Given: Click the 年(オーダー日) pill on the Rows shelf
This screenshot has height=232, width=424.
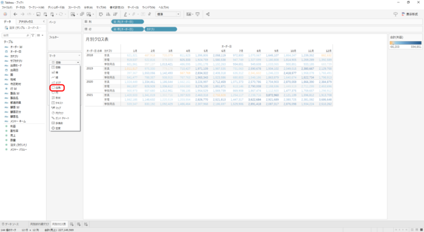Looking at the screenshot, I should 127,29.
